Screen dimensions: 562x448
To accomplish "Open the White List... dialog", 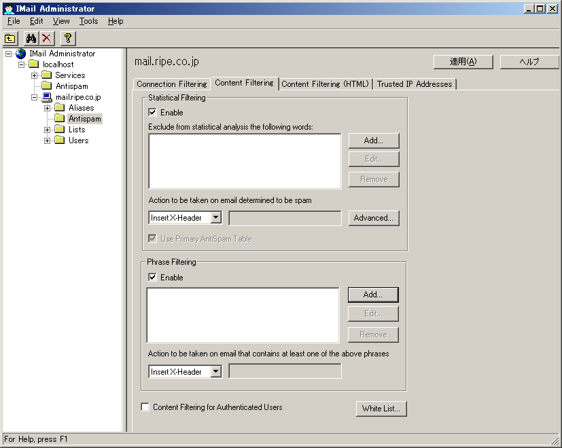I will 381,409.
